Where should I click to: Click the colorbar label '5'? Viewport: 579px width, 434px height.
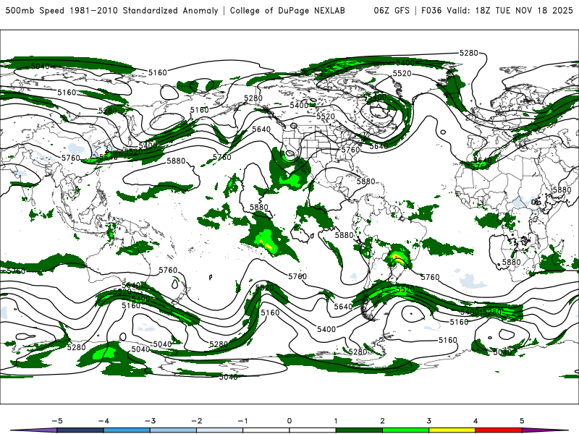pyautogui.click(x=522, y=421)
